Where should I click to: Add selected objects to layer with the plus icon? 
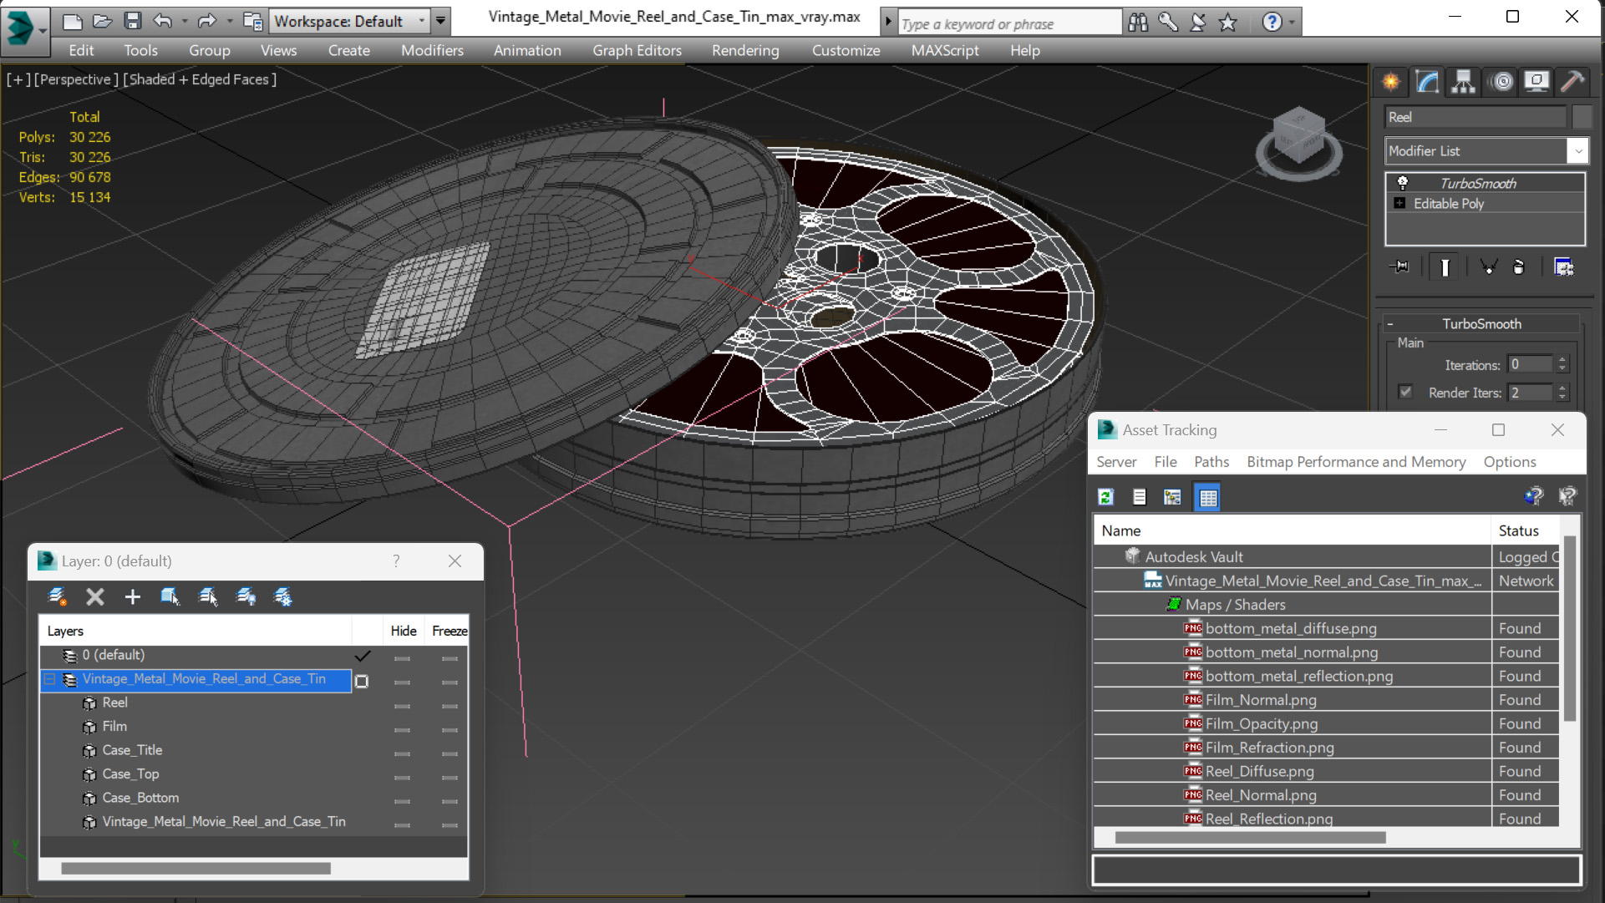coord(132,596)
